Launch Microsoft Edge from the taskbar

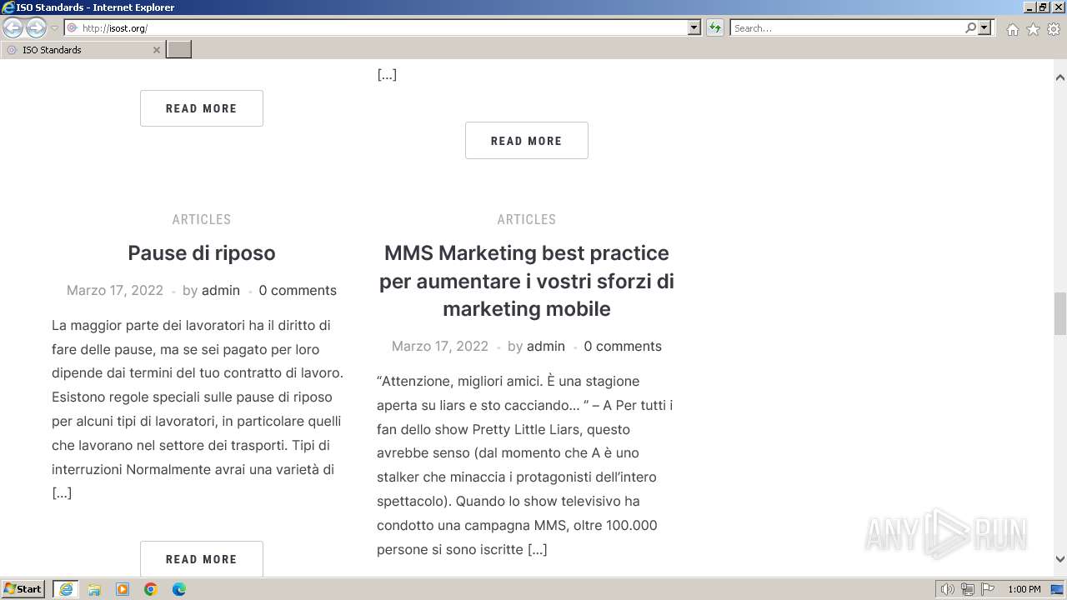(x=179, y=589)
